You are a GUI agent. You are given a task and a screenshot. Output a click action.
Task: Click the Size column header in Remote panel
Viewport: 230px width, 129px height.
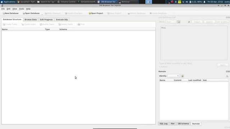pos(215,80)
